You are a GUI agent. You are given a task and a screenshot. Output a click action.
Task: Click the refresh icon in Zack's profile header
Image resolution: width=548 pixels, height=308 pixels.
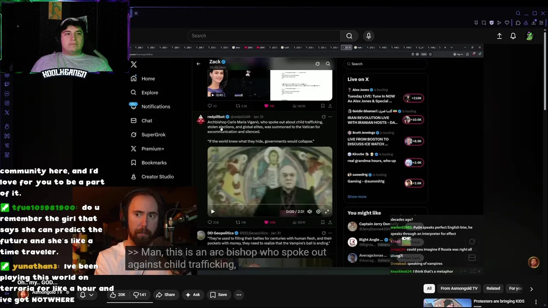317,64
